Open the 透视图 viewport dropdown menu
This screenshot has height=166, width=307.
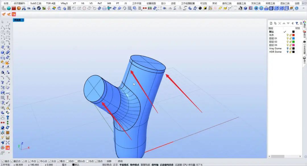pos(23,20)
